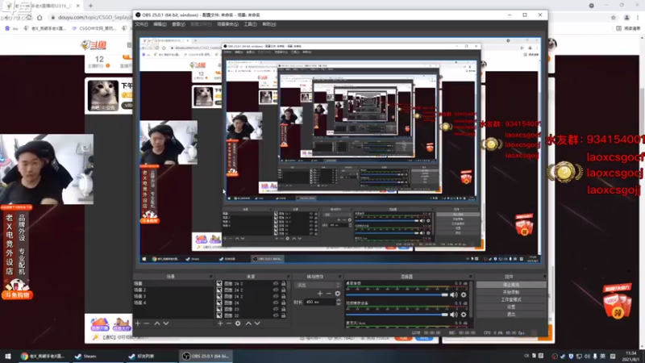
Task: Move scene down in Scenes panel
Action: [x=166, y=323]
